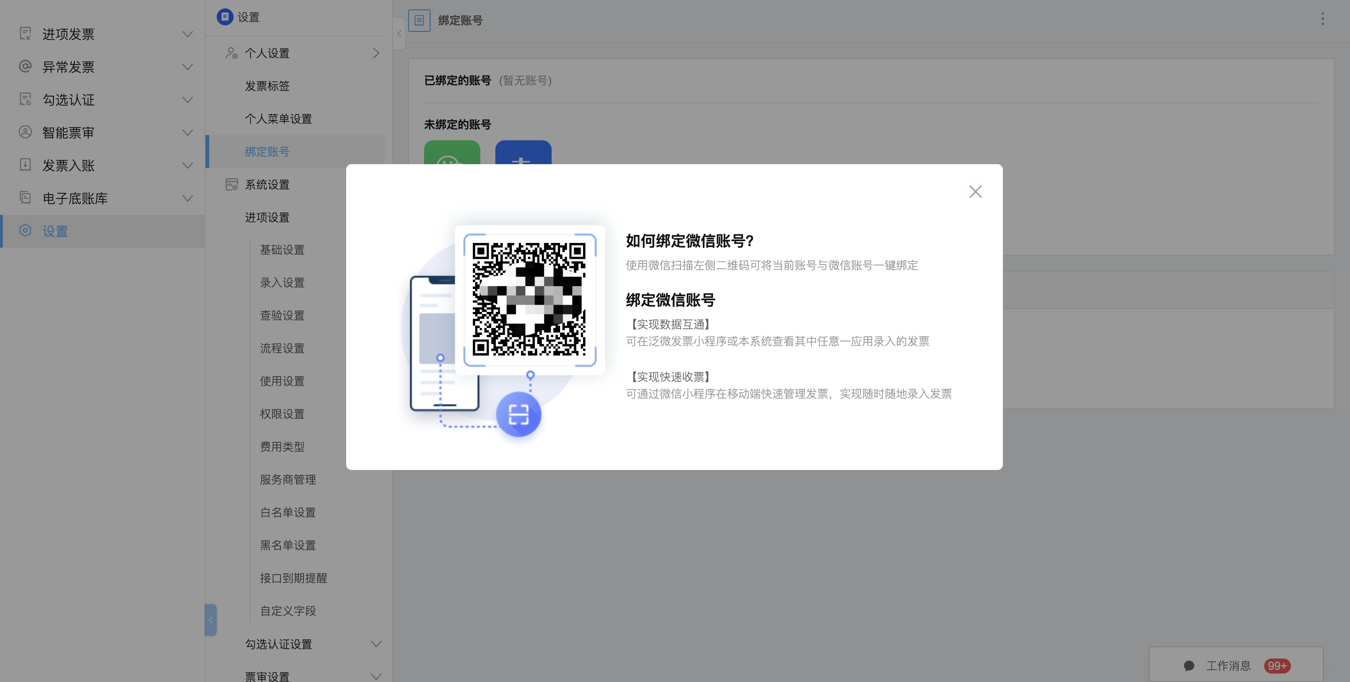Image resolution: width=1350 pixels, height=682 pixels.
Task: Click the 99+ message count badge
Action: 1277,666
